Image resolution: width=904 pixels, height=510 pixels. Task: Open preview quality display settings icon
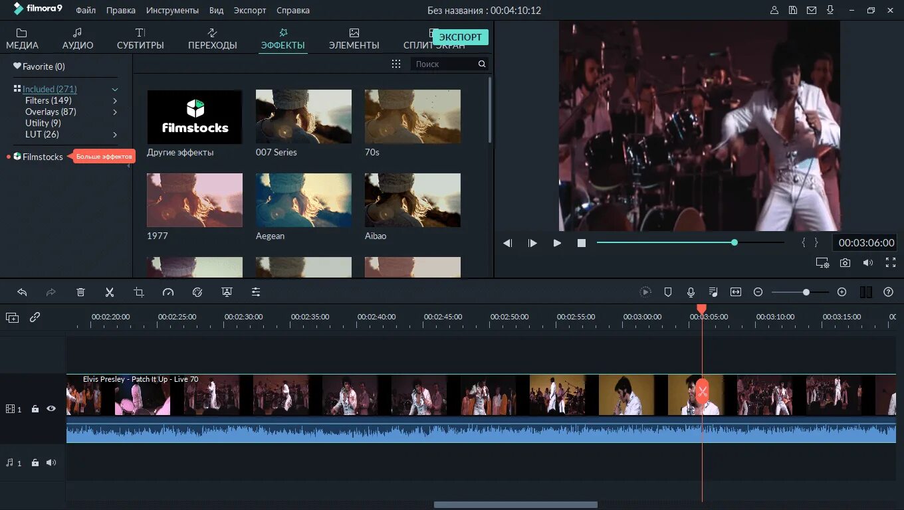[x=823, y=263]
